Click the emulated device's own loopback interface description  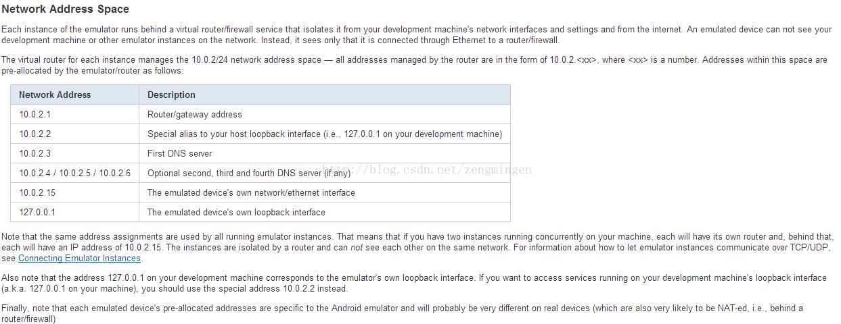325,212
